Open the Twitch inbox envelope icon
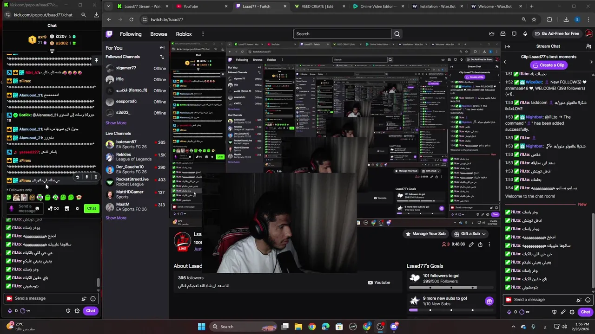This screenshot has width=595, height=334. click(503, 34)
